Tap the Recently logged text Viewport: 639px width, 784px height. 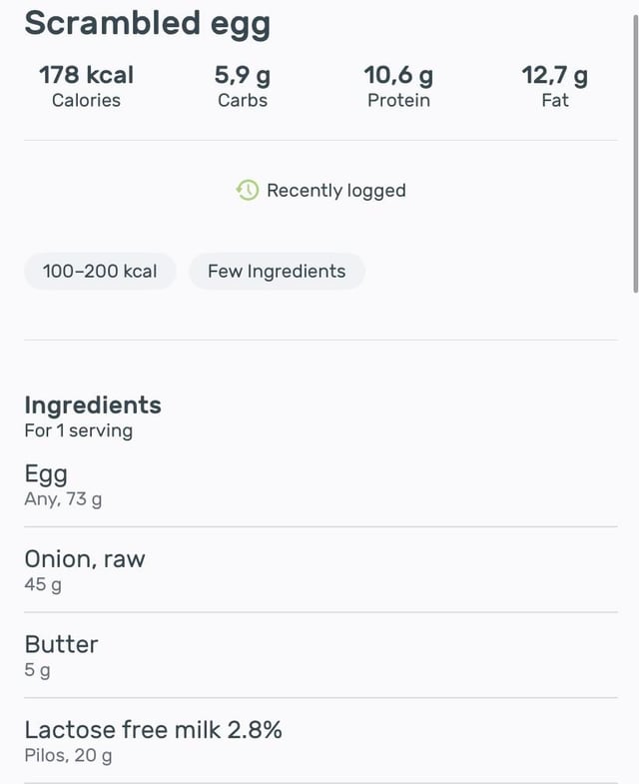pos(335,190)
